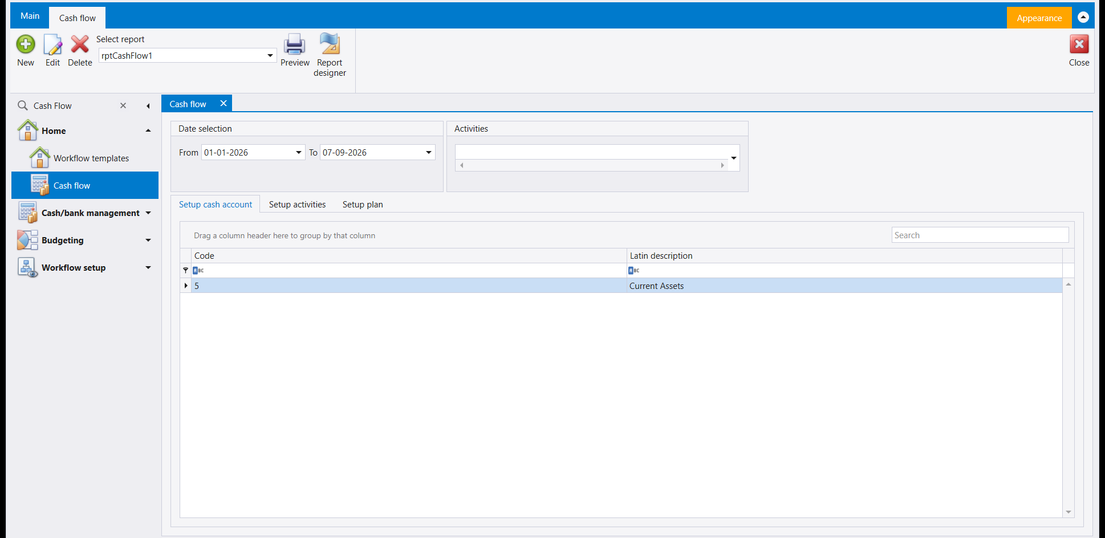Launch the Report designer icon
Image resolution: width=1105 pixels, height=538 pixels.
(330, 43)
